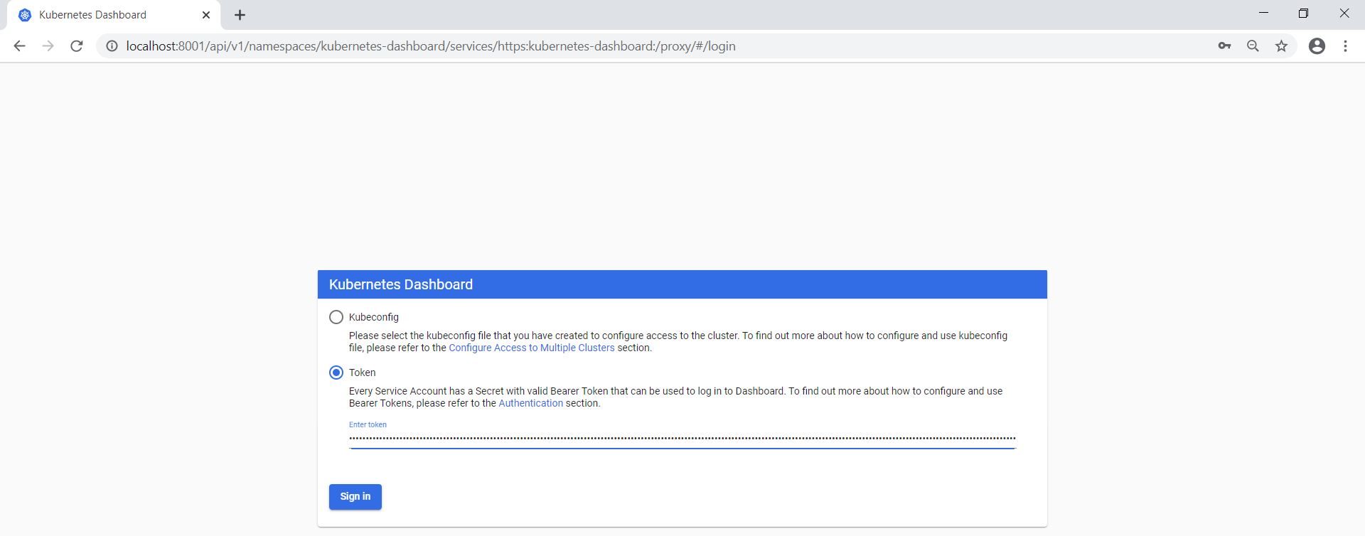Open a new browser tab

(240, 15)
